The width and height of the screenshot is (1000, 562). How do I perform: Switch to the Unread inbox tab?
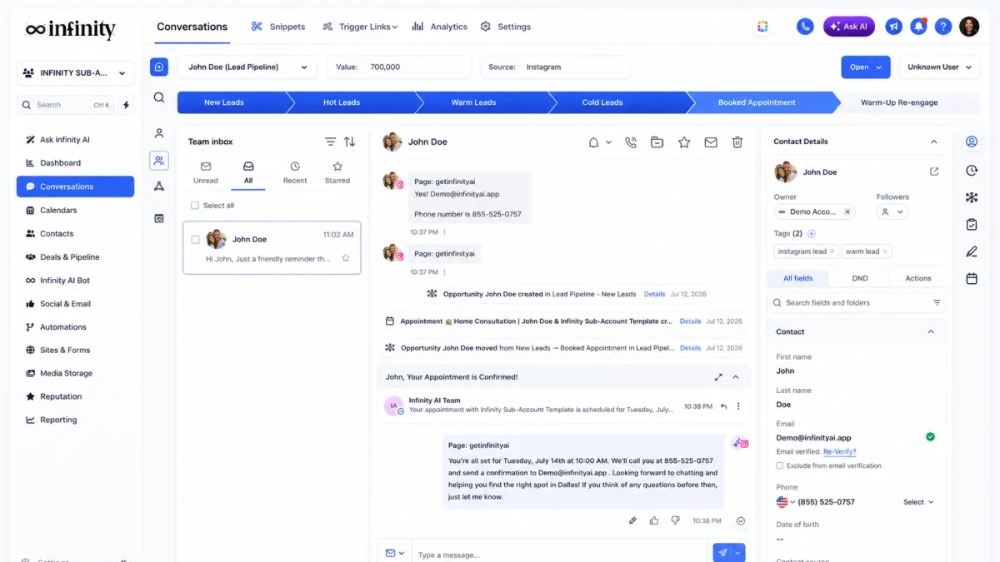pyautogui.click(x=206, y=172)
